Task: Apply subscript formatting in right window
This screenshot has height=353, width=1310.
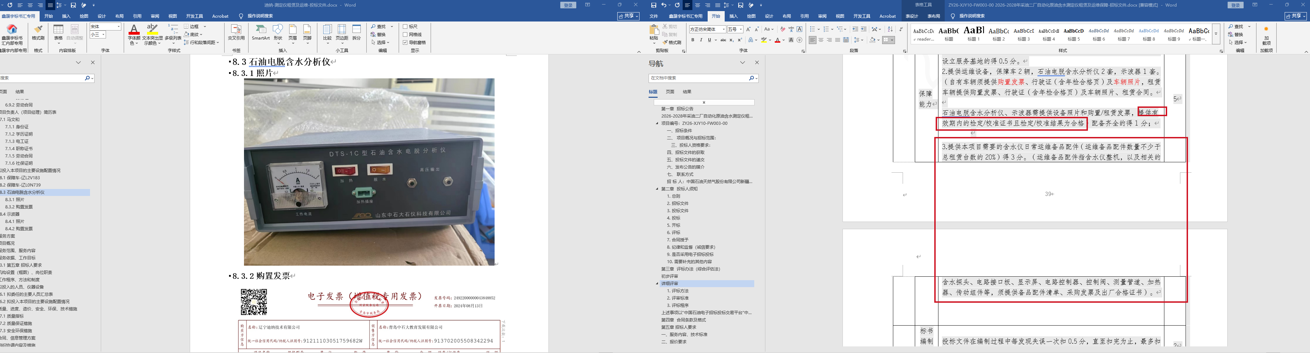Action: pos(732,40)
